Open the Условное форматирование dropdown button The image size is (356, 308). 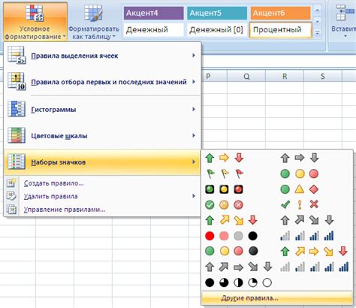(x=35, y=21)
